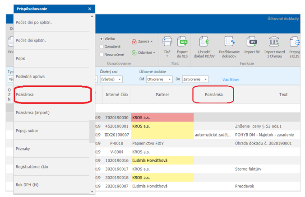
Task: Click the Tlač printer icon
Action: click(167, 41)
